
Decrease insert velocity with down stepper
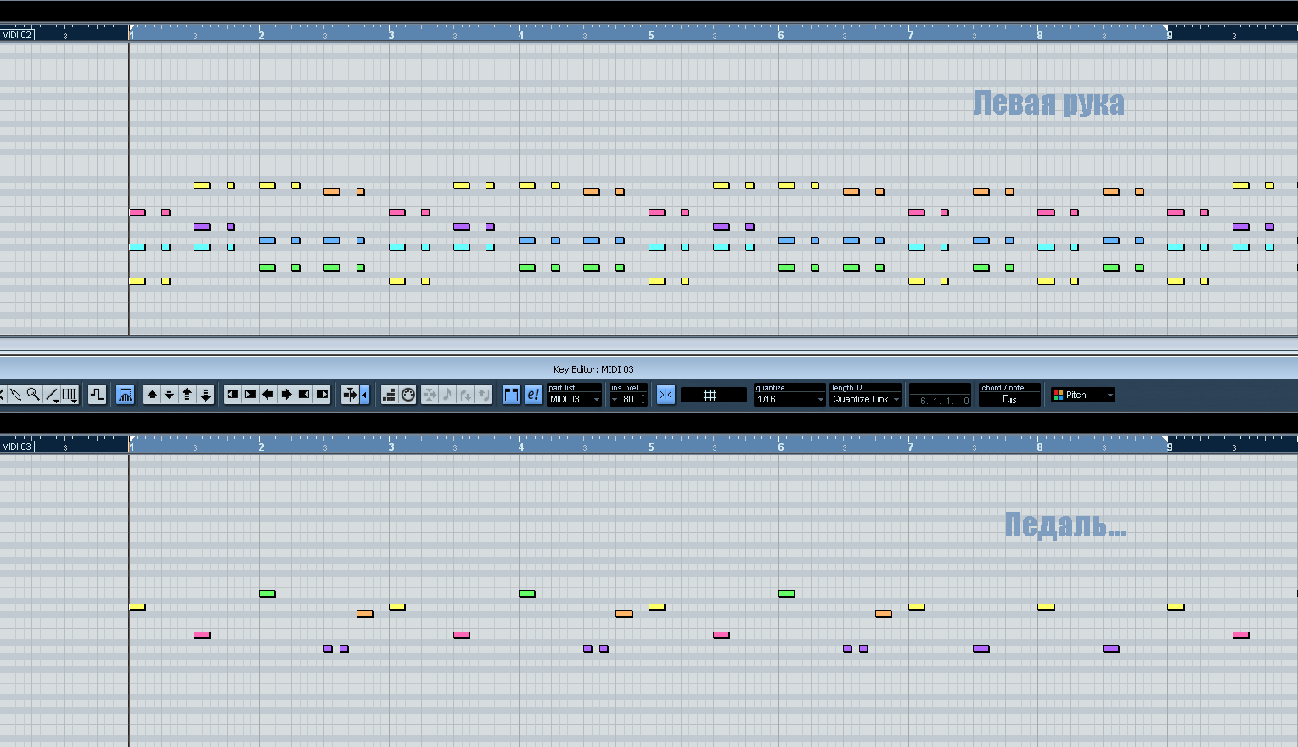[x=643, y=402]
